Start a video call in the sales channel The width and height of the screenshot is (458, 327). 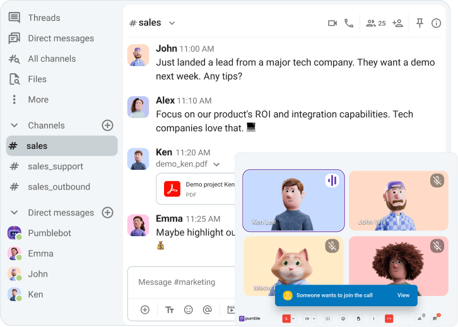(x=332, y=23)
